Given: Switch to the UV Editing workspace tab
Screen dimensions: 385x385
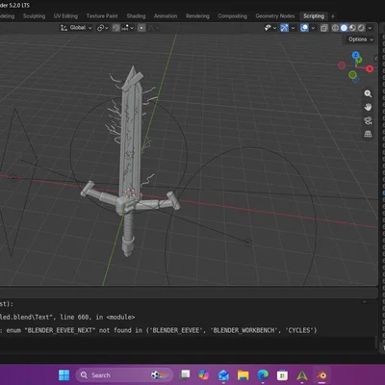Looking at the screenshot, I should click(65, 16).
